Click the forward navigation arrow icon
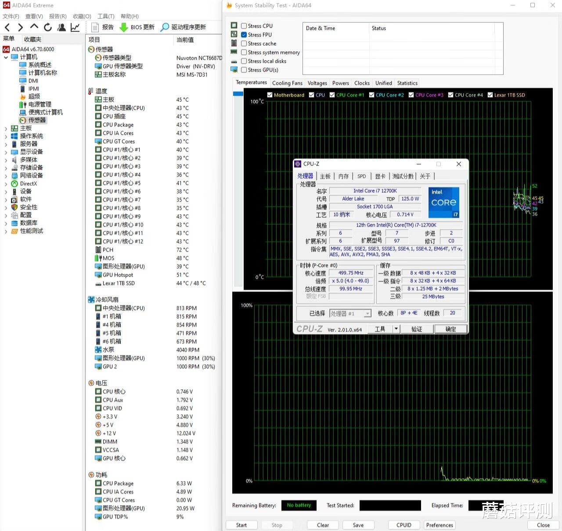The image size is (562, 531). coord(20,27)
